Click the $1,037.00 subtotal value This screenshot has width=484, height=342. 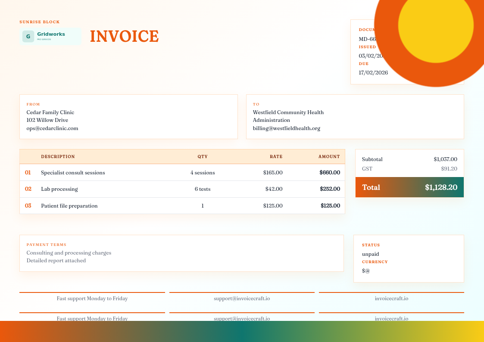point(445,159)
